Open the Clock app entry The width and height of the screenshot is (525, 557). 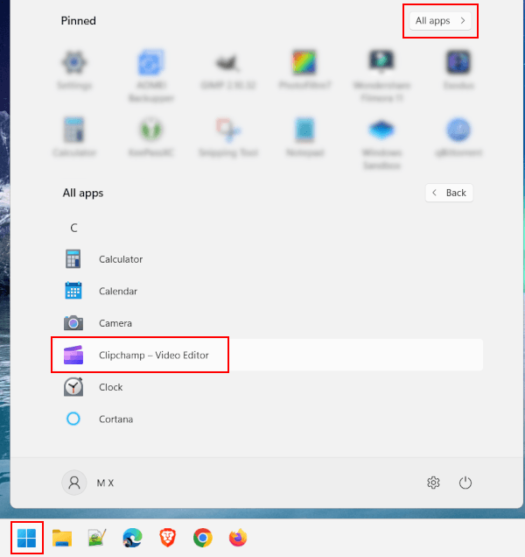click(x=267, y=387)
